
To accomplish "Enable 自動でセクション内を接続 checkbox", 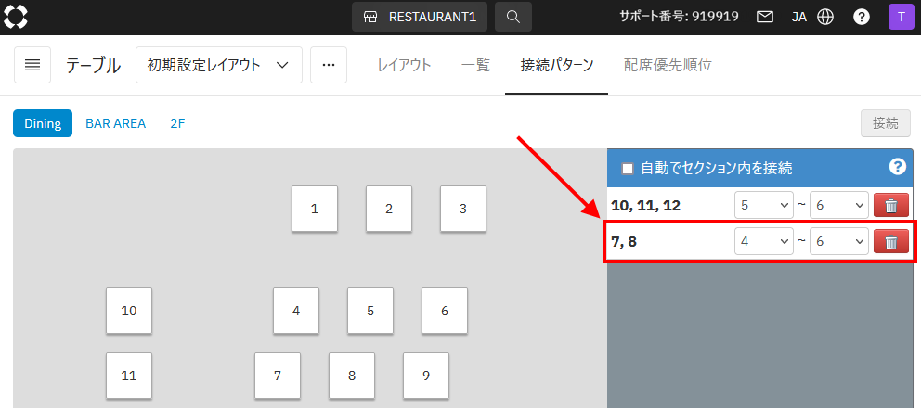I will pyautogui.click(x=628, y=169).
